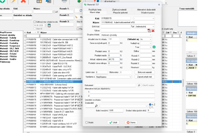The image size is (198, 133).
Task: Click the Zapsat pohyb mat. button
Action: 145,77
